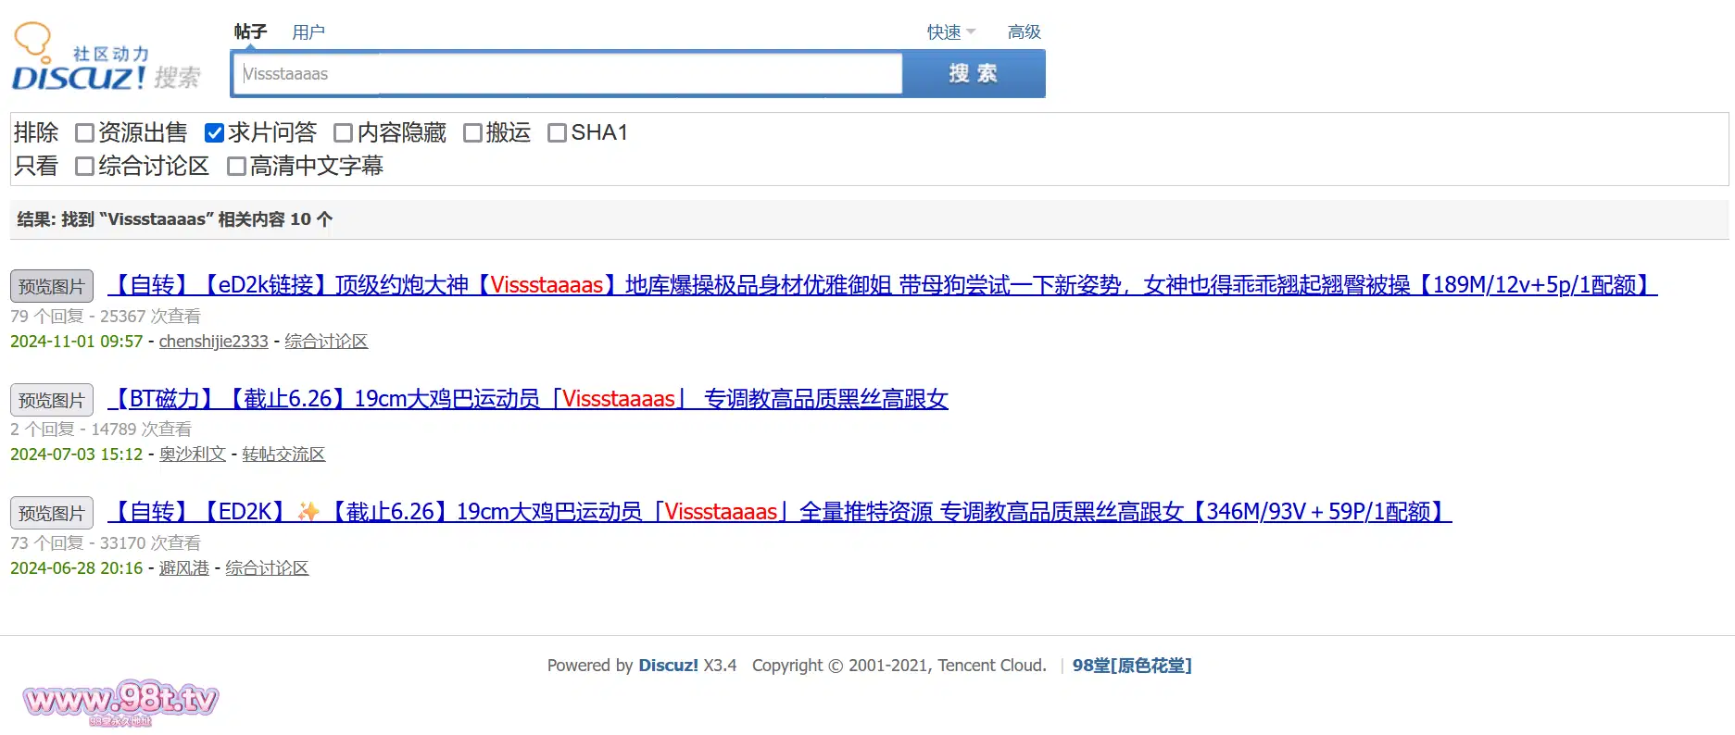
Task: Uncheck the 求片问答 exclude checkbox
Action: click(x=214, y=133)
